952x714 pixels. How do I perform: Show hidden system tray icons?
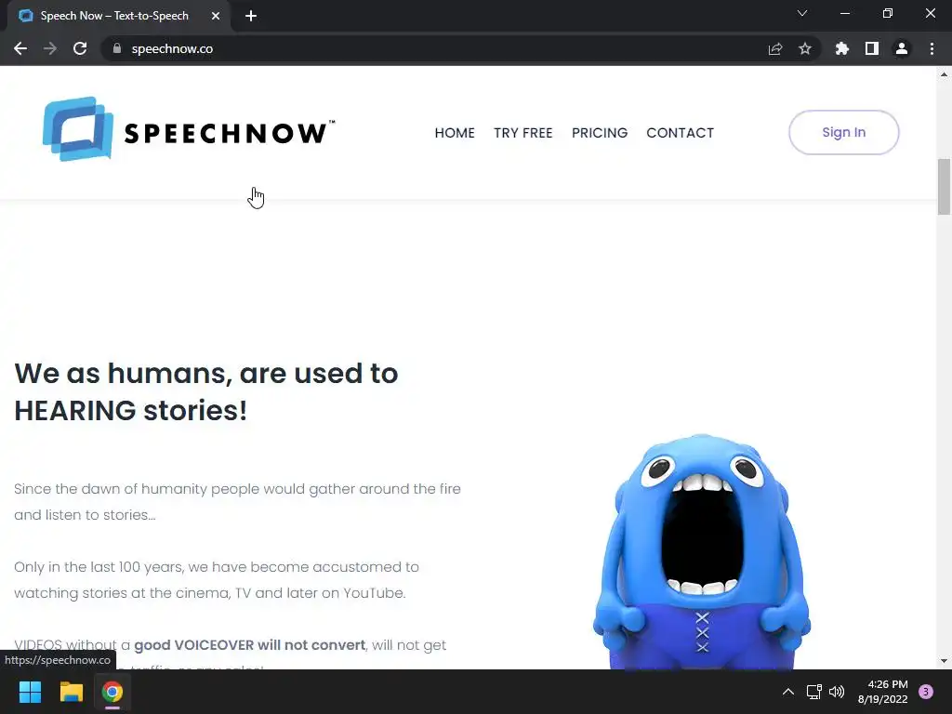[x=788, y=692]
